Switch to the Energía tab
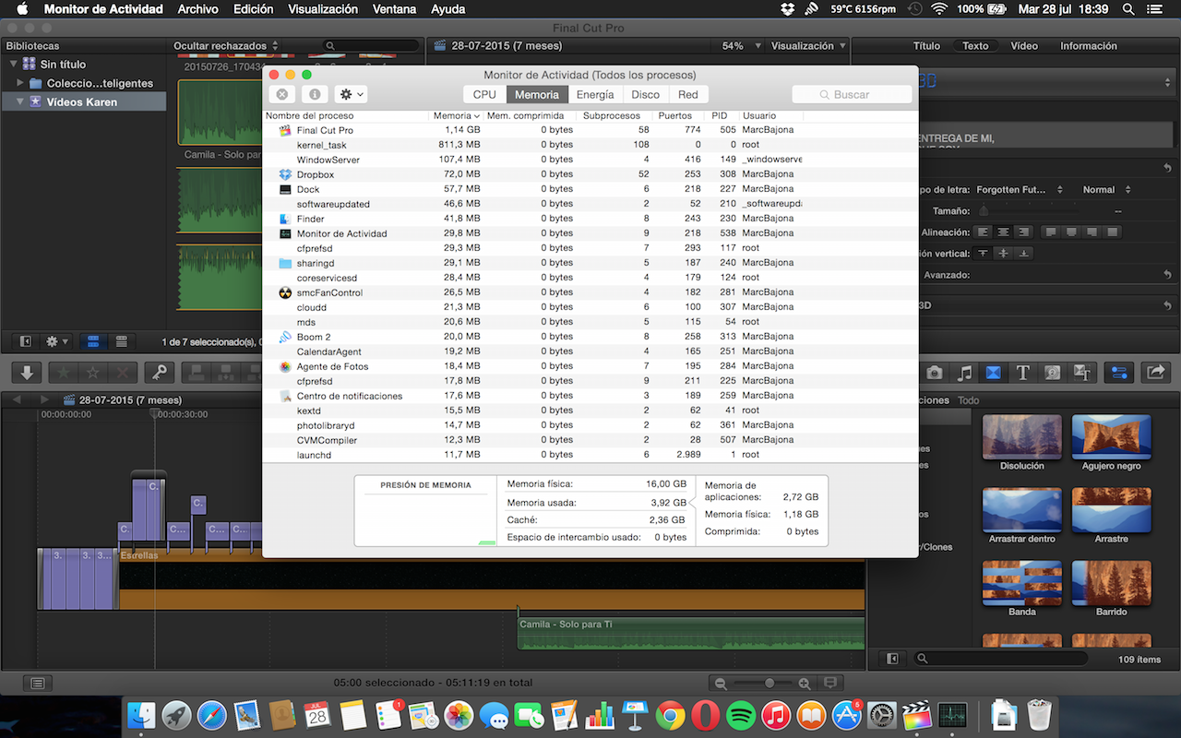Image resolution: width=1181 pixels, height=738 pixels. tap(595, 94)
